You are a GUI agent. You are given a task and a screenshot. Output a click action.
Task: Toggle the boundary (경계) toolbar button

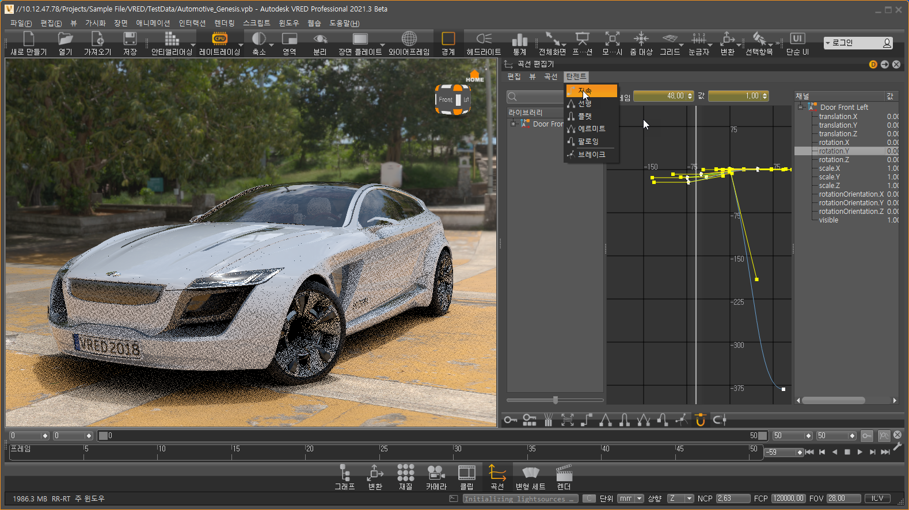click(x=448, y=39)
